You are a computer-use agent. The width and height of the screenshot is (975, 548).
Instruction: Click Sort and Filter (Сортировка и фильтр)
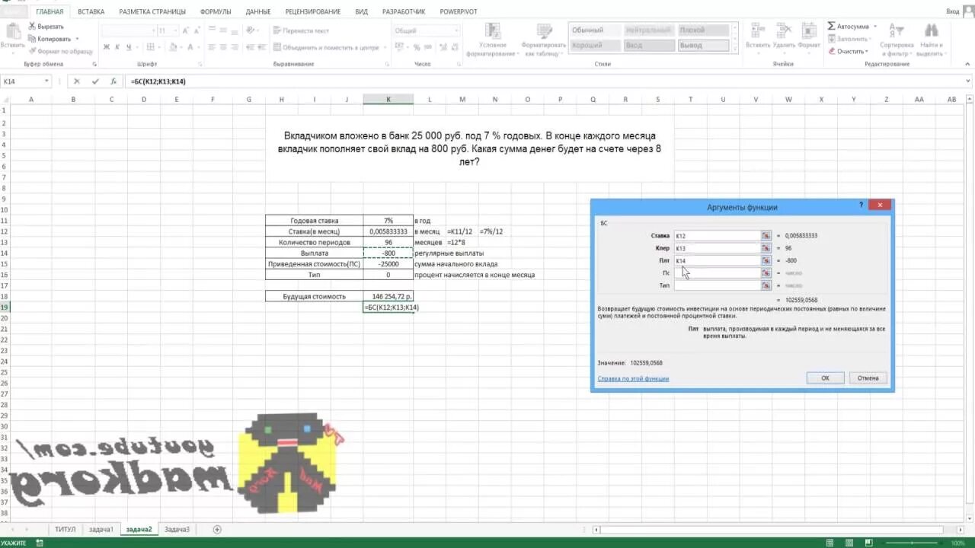[x=896, y=40]
